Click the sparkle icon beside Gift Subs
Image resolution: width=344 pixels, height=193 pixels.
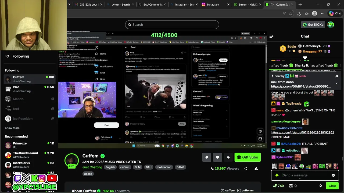(x=228, y=157)
